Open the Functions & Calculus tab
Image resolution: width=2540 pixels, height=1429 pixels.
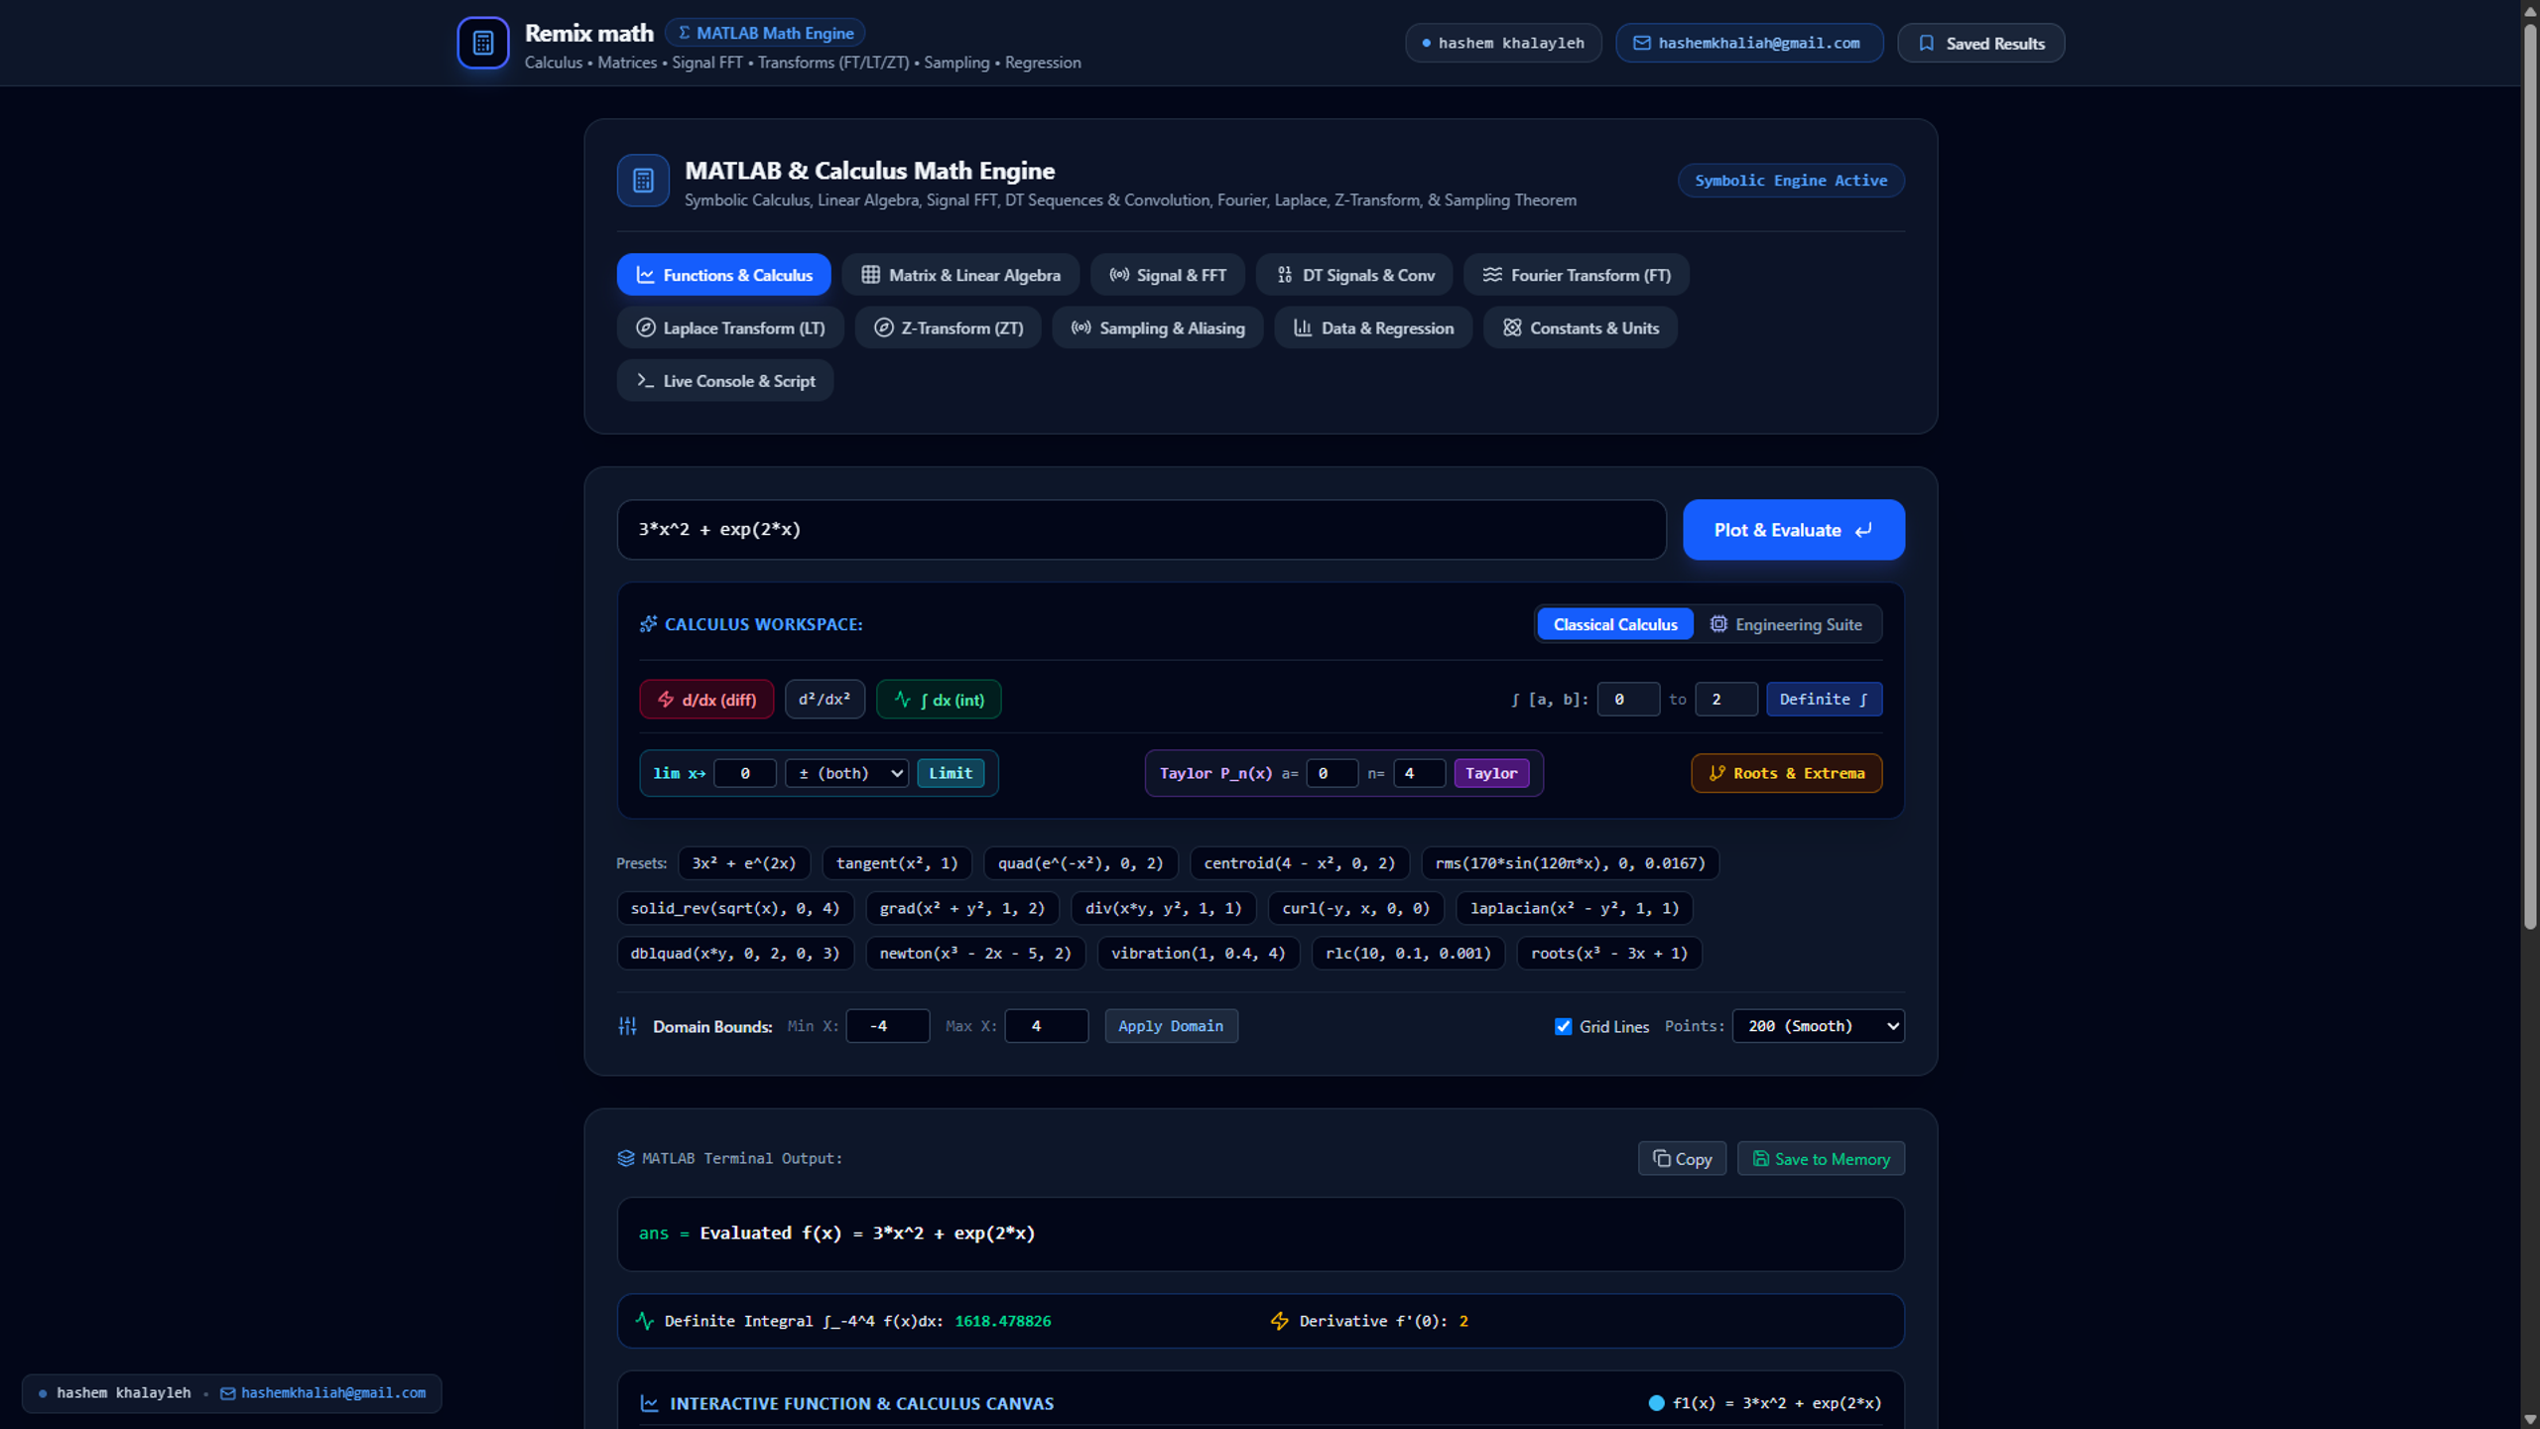click(723, 275)
